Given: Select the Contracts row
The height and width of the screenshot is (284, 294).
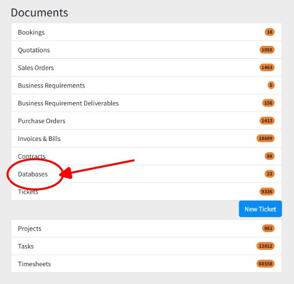Looking at the screenshot, I should (x=146, y=156).
